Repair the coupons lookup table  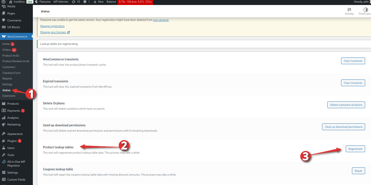358,171
